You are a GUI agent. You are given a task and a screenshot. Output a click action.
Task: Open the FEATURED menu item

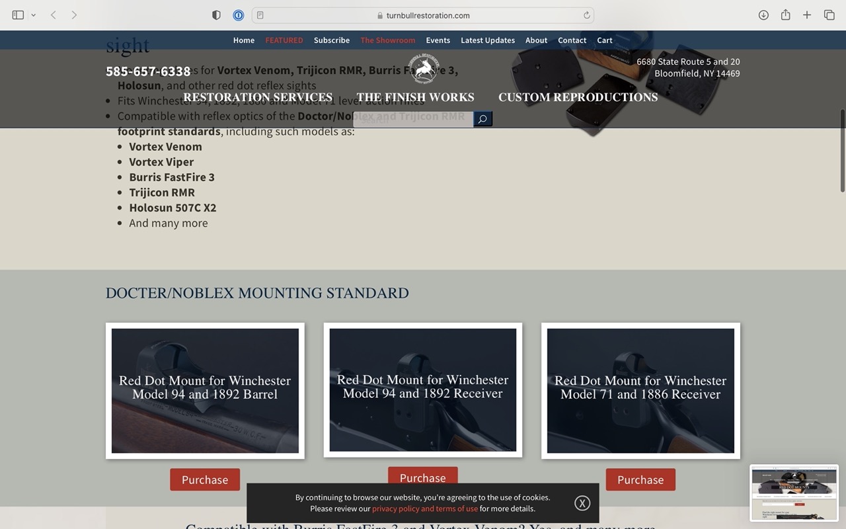(284, 40)
